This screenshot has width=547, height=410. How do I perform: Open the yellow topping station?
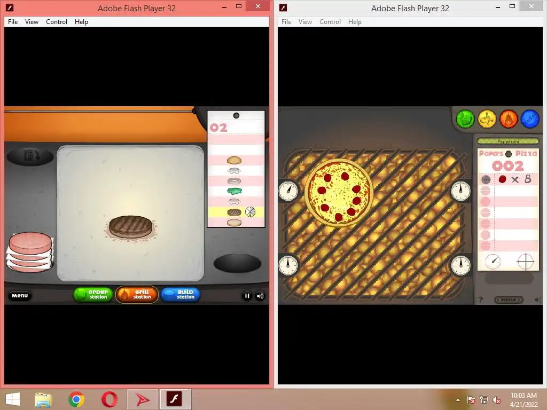pyautogui.click(x=487, y=119)
